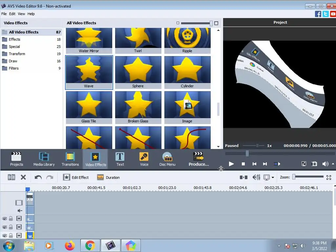Select the Effects category folder

(31, 39)
